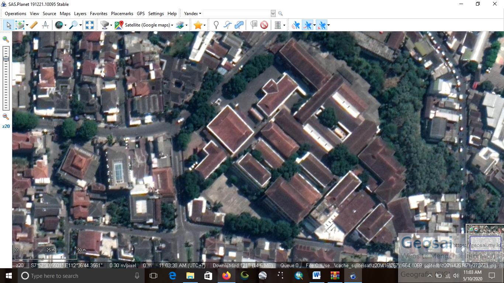504x283 pixels.
Task: Click the coordinates text in status bar
Action: click(67, 265)
